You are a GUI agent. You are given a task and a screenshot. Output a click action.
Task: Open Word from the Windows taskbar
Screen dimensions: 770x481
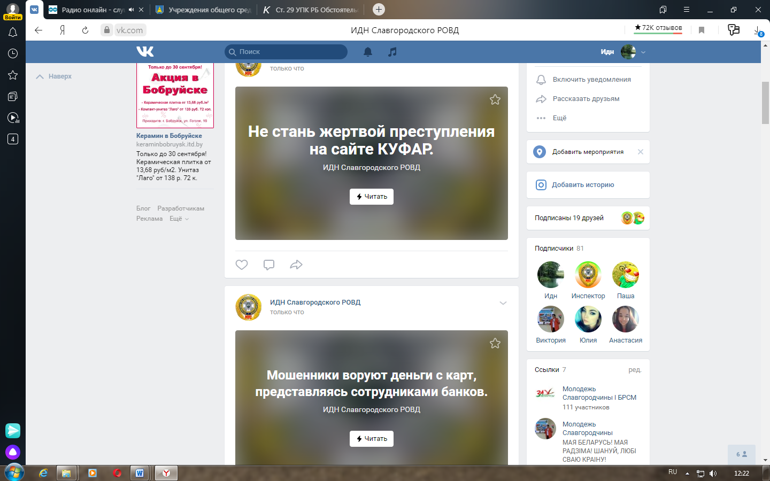140,473
